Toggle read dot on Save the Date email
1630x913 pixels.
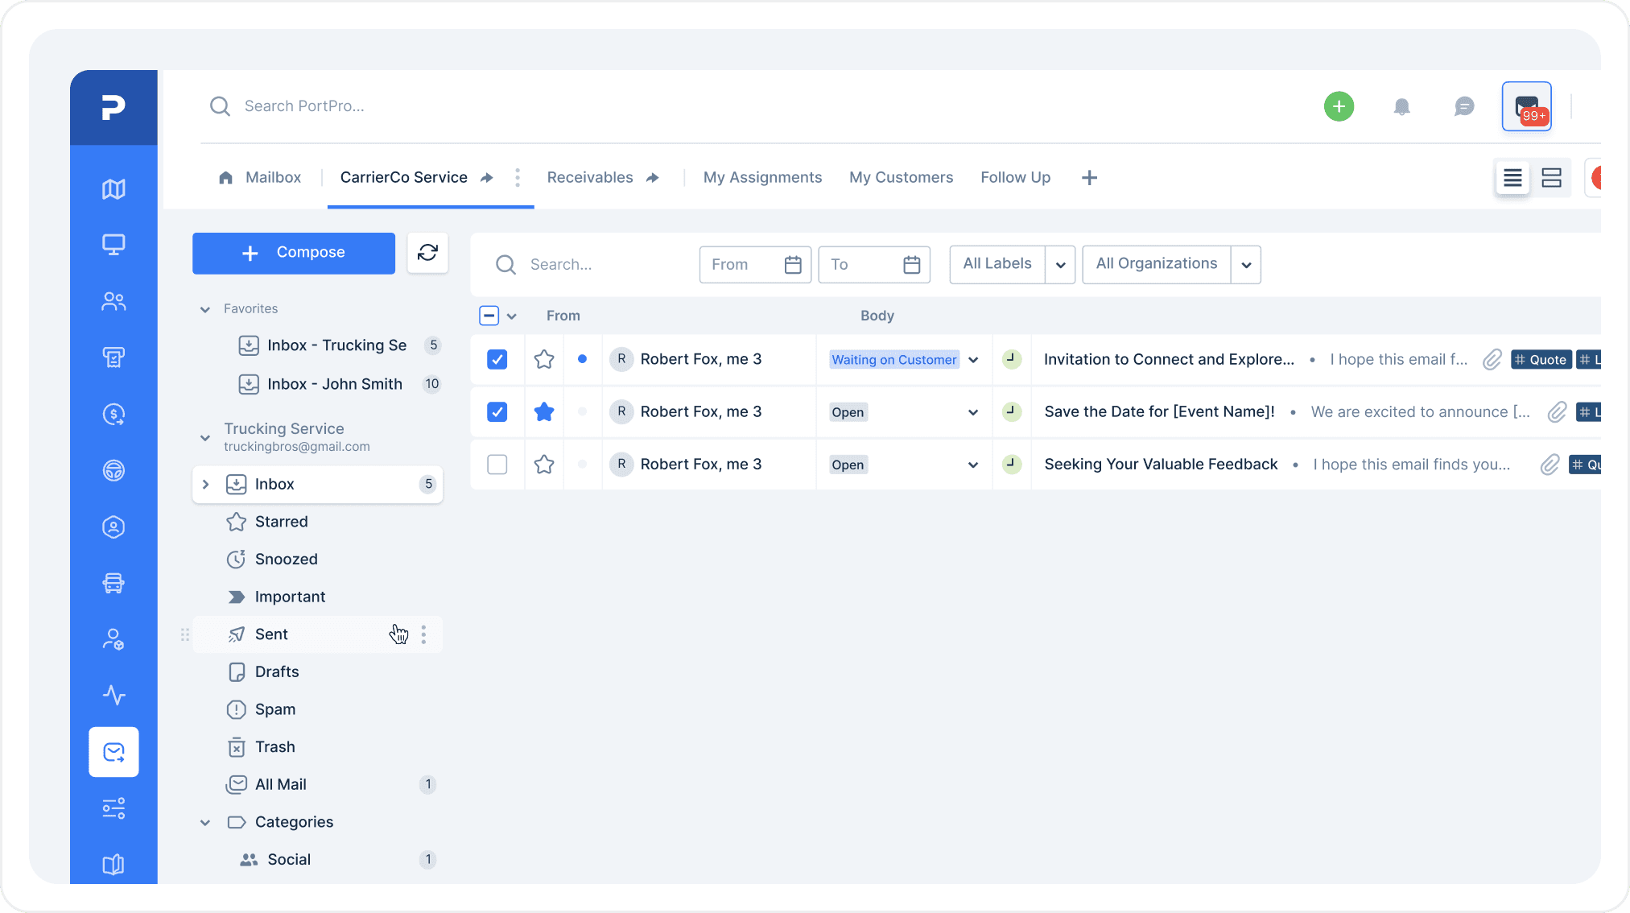582,412
